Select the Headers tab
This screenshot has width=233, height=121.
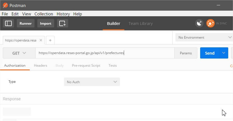pos(40,66)
